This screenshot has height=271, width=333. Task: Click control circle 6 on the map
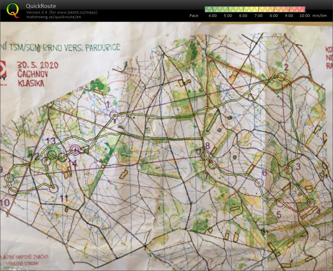259,182
